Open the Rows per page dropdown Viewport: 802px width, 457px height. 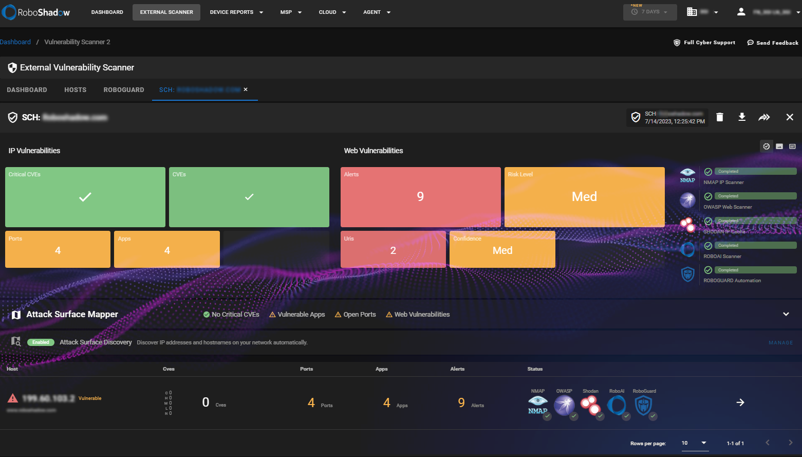coord(695,443)
